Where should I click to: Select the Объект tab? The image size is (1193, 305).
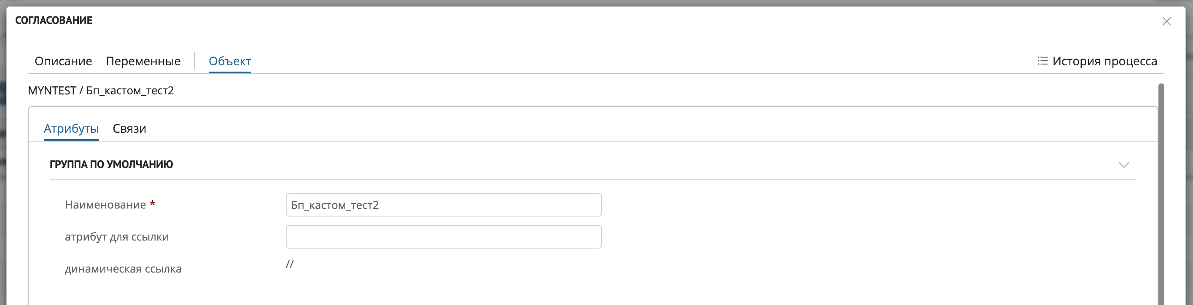[x=230, y=61]
